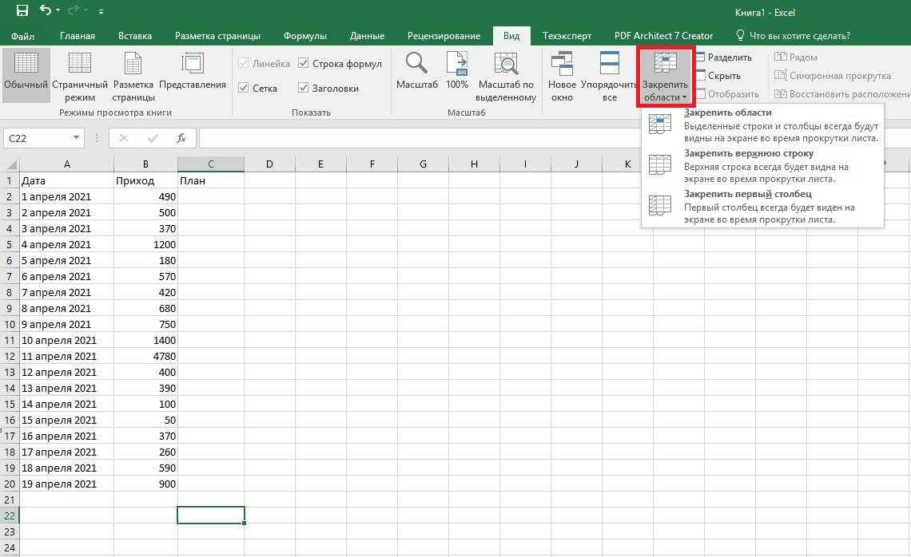Disable the Заголовки checkbox
911x557 pixels.
[x=304, y=88]
